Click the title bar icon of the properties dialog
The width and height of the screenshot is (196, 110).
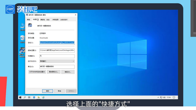click(x=27, y=15)
